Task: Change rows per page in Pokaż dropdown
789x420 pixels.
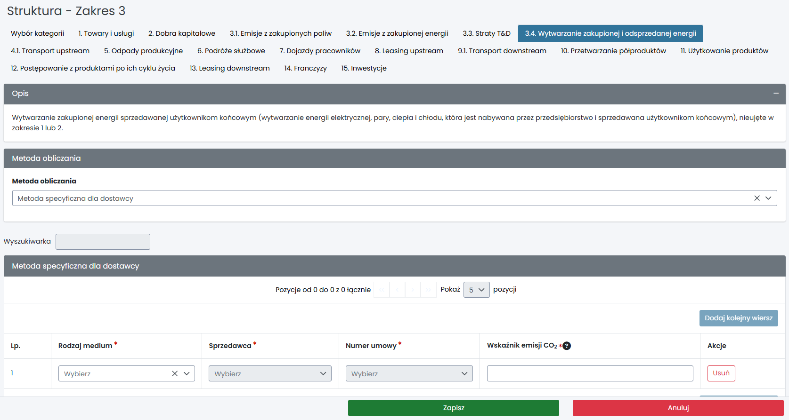Action: (x=476, y=290)
